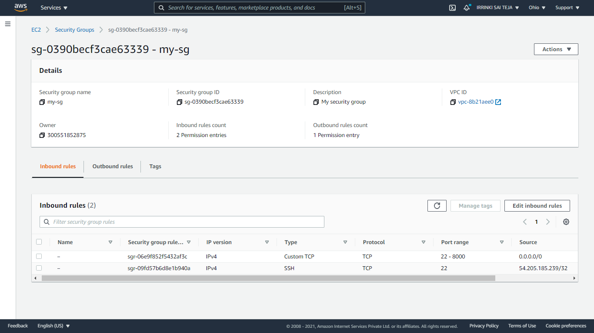Viewport: 594px width, 333px height.
Task: Open the Privacy Policy link
Action: pos(484,326)
